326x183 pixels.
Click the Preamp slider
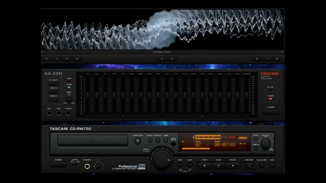pos(246,95)
